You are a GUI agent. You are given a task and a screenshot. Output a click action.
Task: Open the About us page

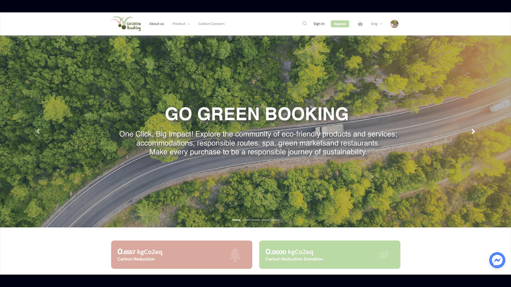click(156, 24)
